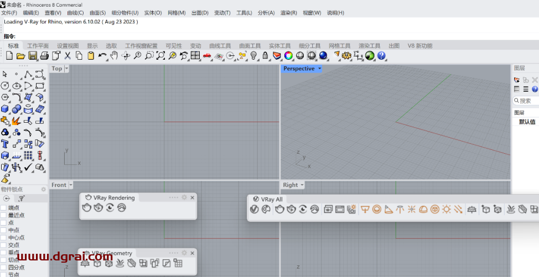The width and height of the screenshot is (539, 277).
Task: Click the layer 搜索 search field
Action: click(x=528, y=101)
